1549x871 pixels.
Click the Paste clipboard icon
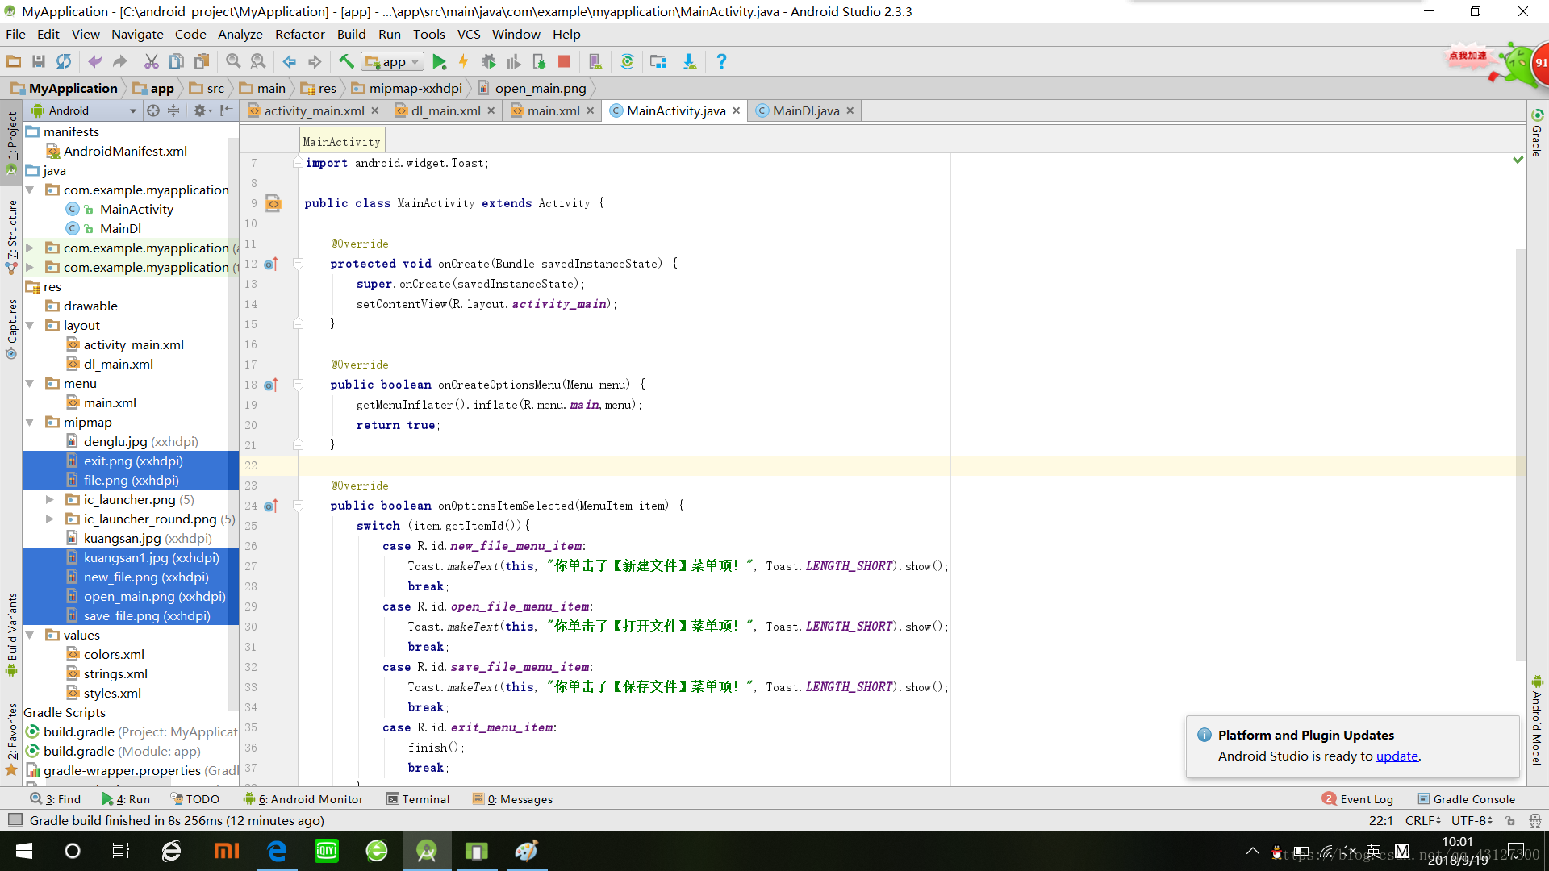[202, 61]
